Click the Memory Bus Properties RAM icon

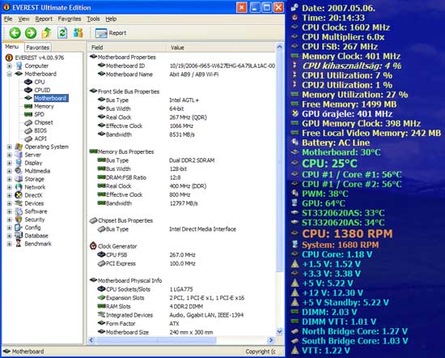[x=93, y=151]
